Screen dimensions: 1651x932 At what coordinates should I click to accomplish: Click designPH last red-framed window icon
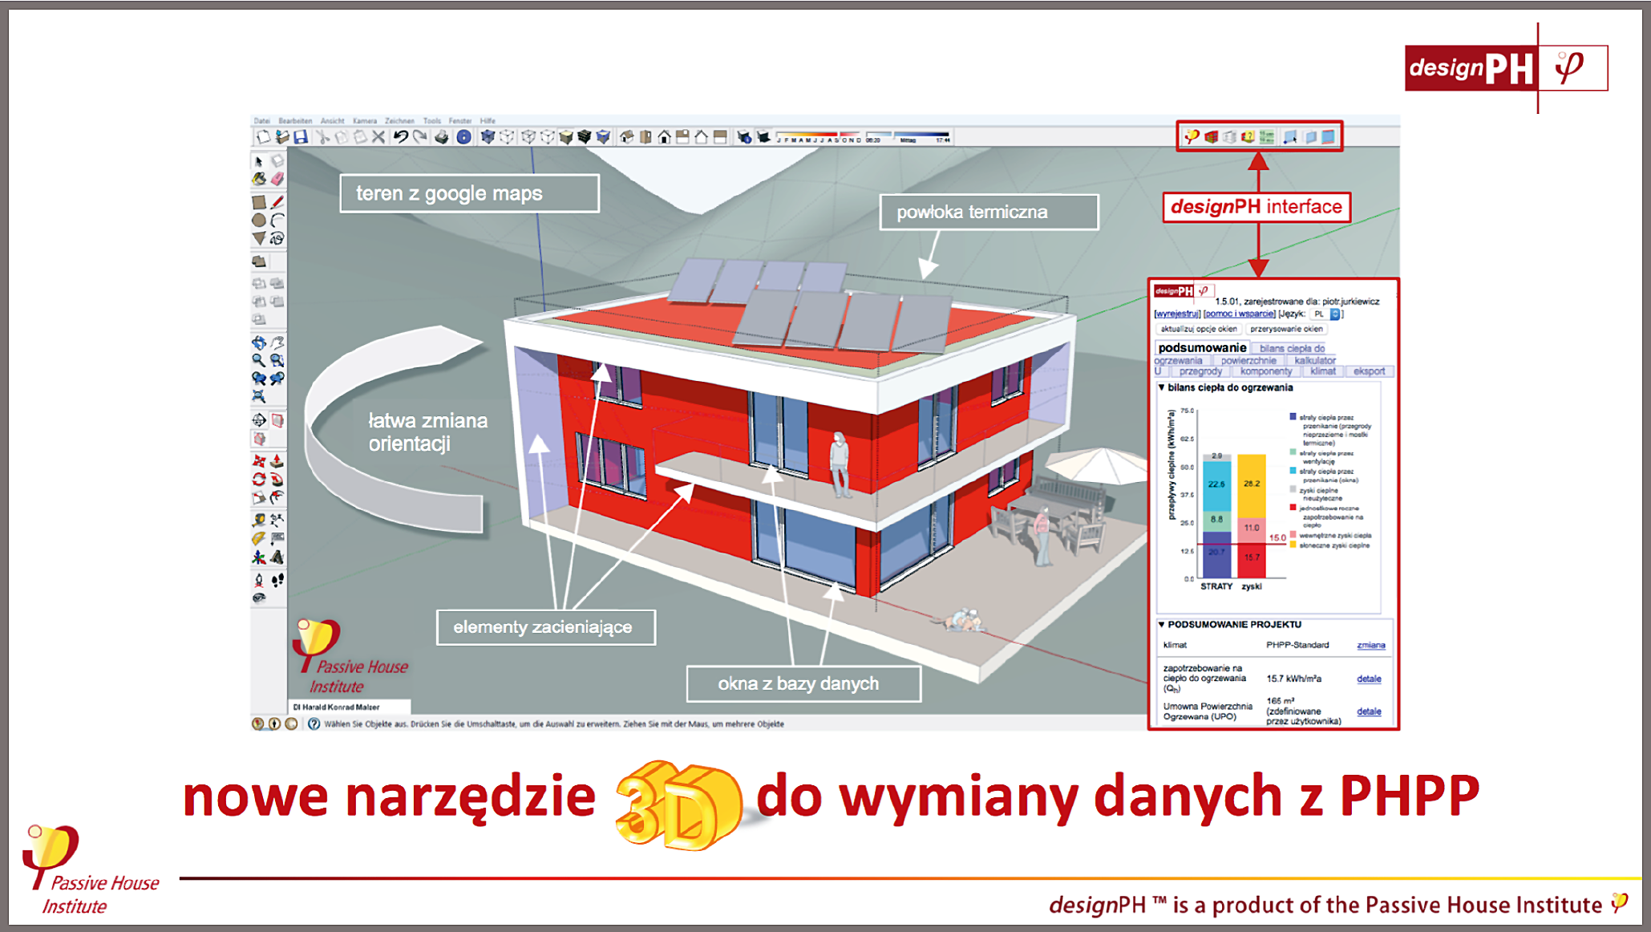click(x=1329, y=136)
